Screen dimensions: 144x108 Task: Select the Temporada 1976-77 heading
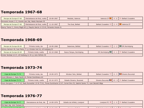pyautogui.click(x=21, y=96)
